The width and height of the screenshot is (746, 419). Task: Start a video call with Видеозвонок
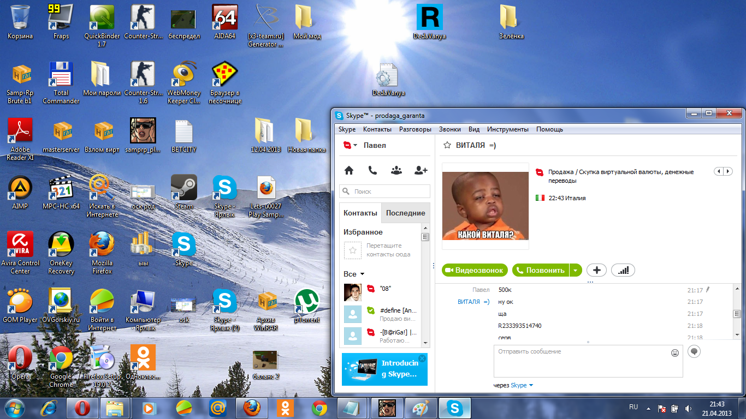point(475,270)
